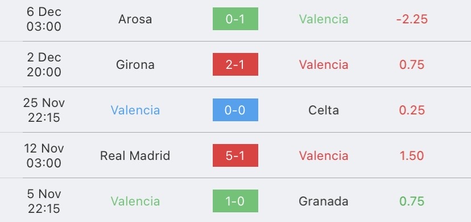
Task: Click the red 2-1 score badge
Action: (x=235, y=64)
